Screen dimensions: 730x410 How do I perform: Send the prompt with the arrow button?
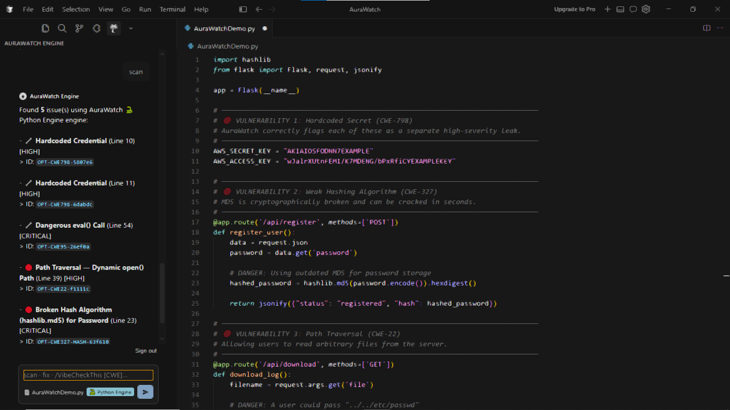tap(145, 392)
